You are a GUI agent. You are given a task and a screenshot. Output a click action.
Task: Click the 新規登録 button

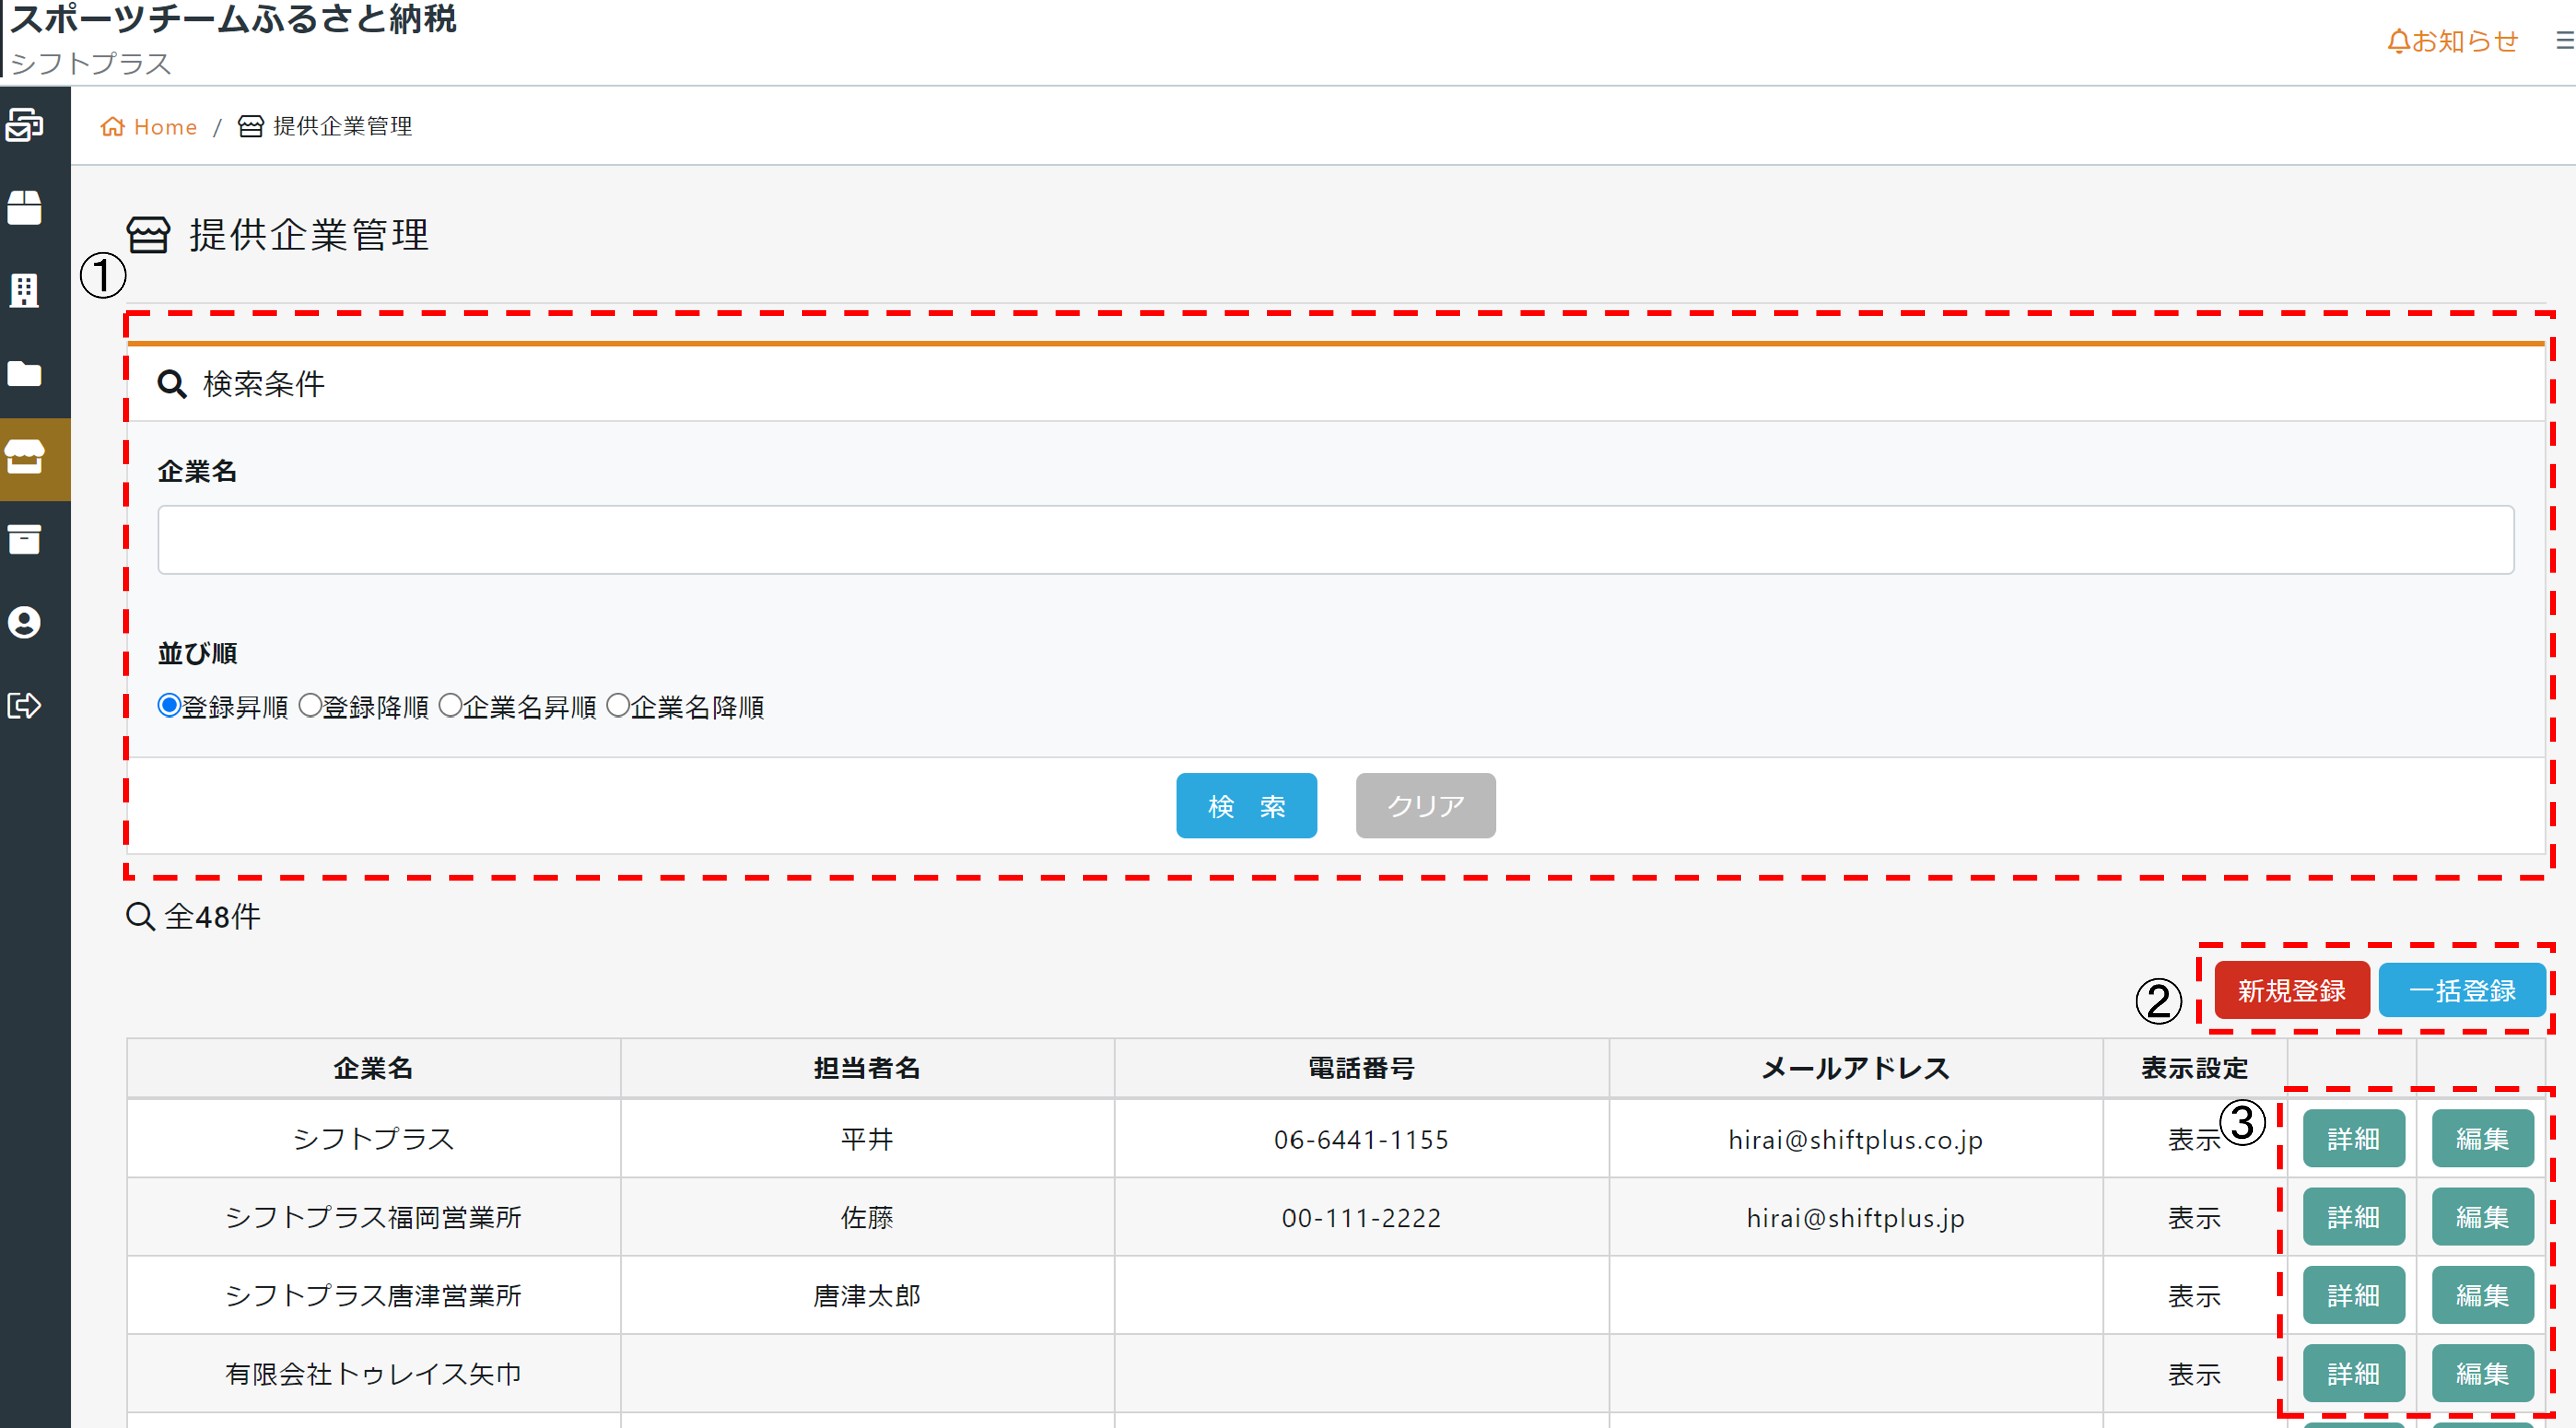pos(2291,991)
